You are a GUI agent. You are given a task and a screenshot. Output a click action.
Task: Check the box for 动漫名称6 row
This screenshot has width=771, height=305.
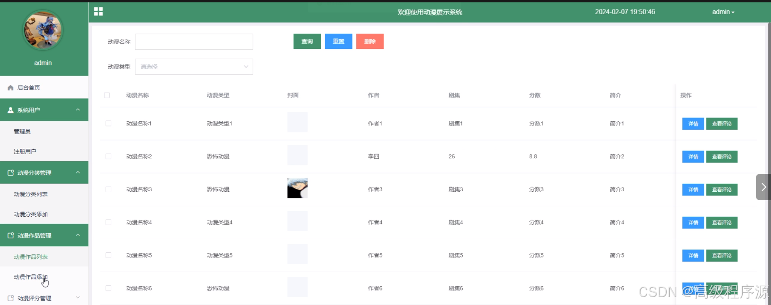click(108, 288)
